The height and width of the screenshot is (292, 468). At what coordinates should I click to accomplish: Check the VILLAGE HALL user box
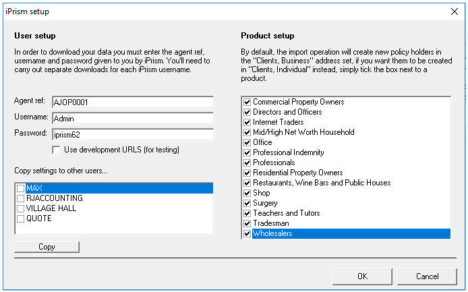point(21,208)
